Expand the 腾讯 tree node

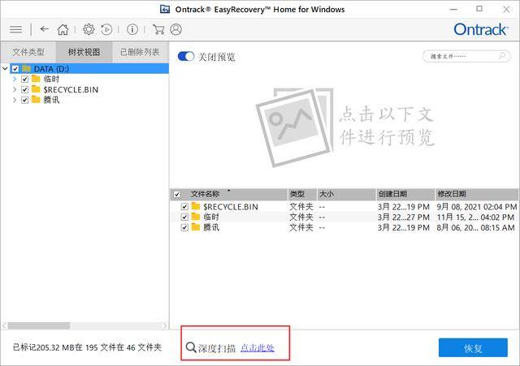pos(15,100)
